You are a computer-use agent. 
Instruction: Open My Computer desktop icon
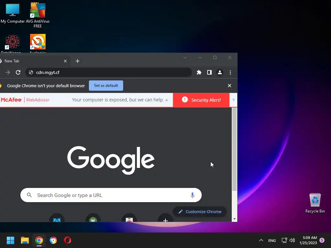tap(13, 13)
